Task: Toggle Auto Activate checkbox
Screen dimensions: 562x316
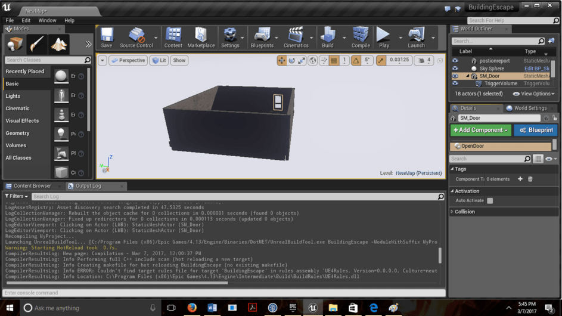Action: pyautogui.click(x=490, y=200)
